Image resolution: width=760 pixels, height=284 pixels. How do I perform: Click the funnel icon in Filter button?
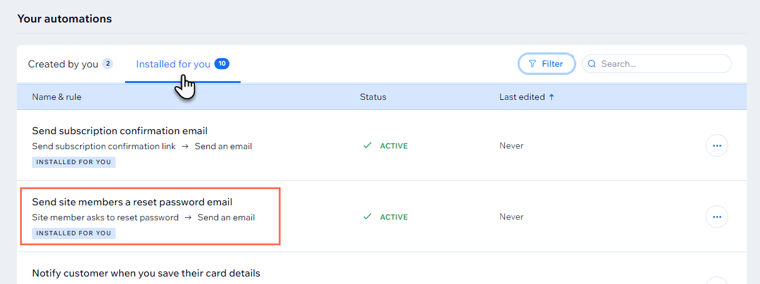pyautogui.click(x=532, y=64)
